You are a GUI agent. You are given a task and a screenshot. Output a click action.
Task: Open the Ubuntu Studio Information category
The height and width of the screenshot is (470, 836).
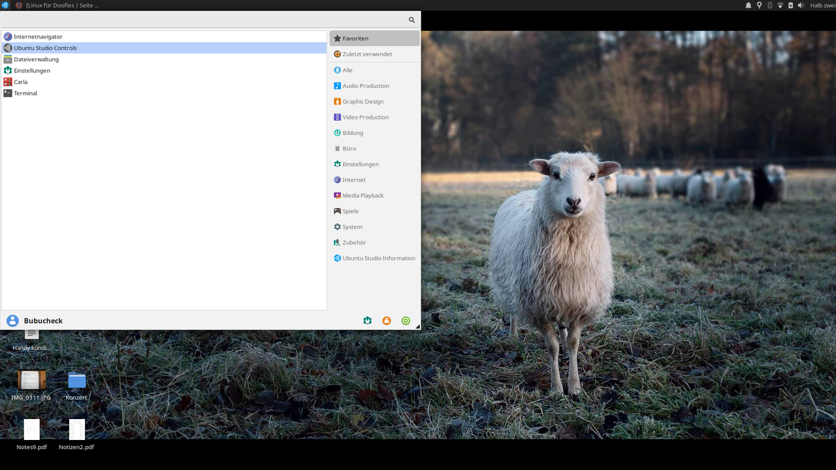(375, 258)
